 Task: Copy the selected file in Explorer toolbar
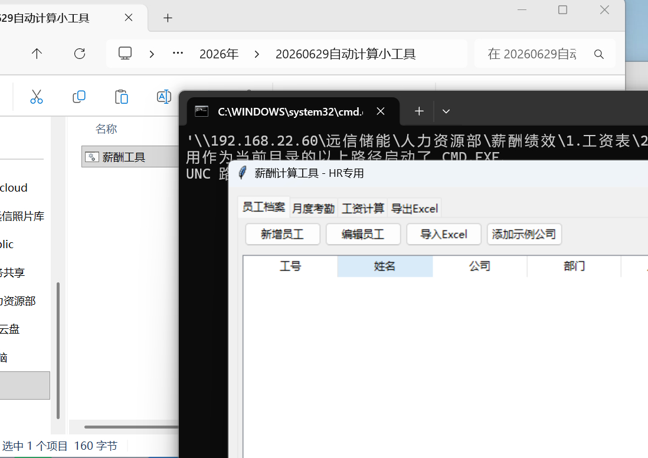pos(79,97)
